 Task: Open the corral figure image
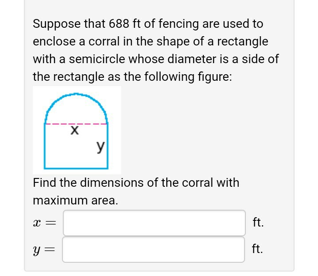point(77,130)
